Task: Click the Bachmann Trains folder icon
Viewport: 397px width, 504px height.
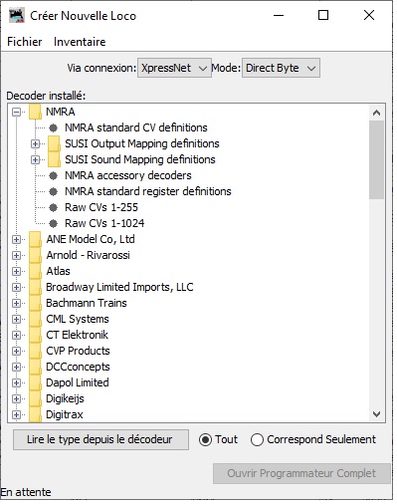Action: (x=35, y=303)
